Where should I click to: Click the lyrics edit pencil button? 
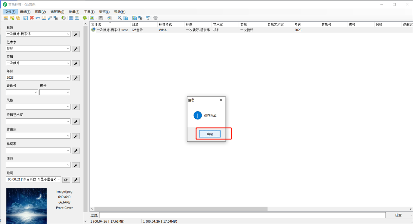pos(66,180)
